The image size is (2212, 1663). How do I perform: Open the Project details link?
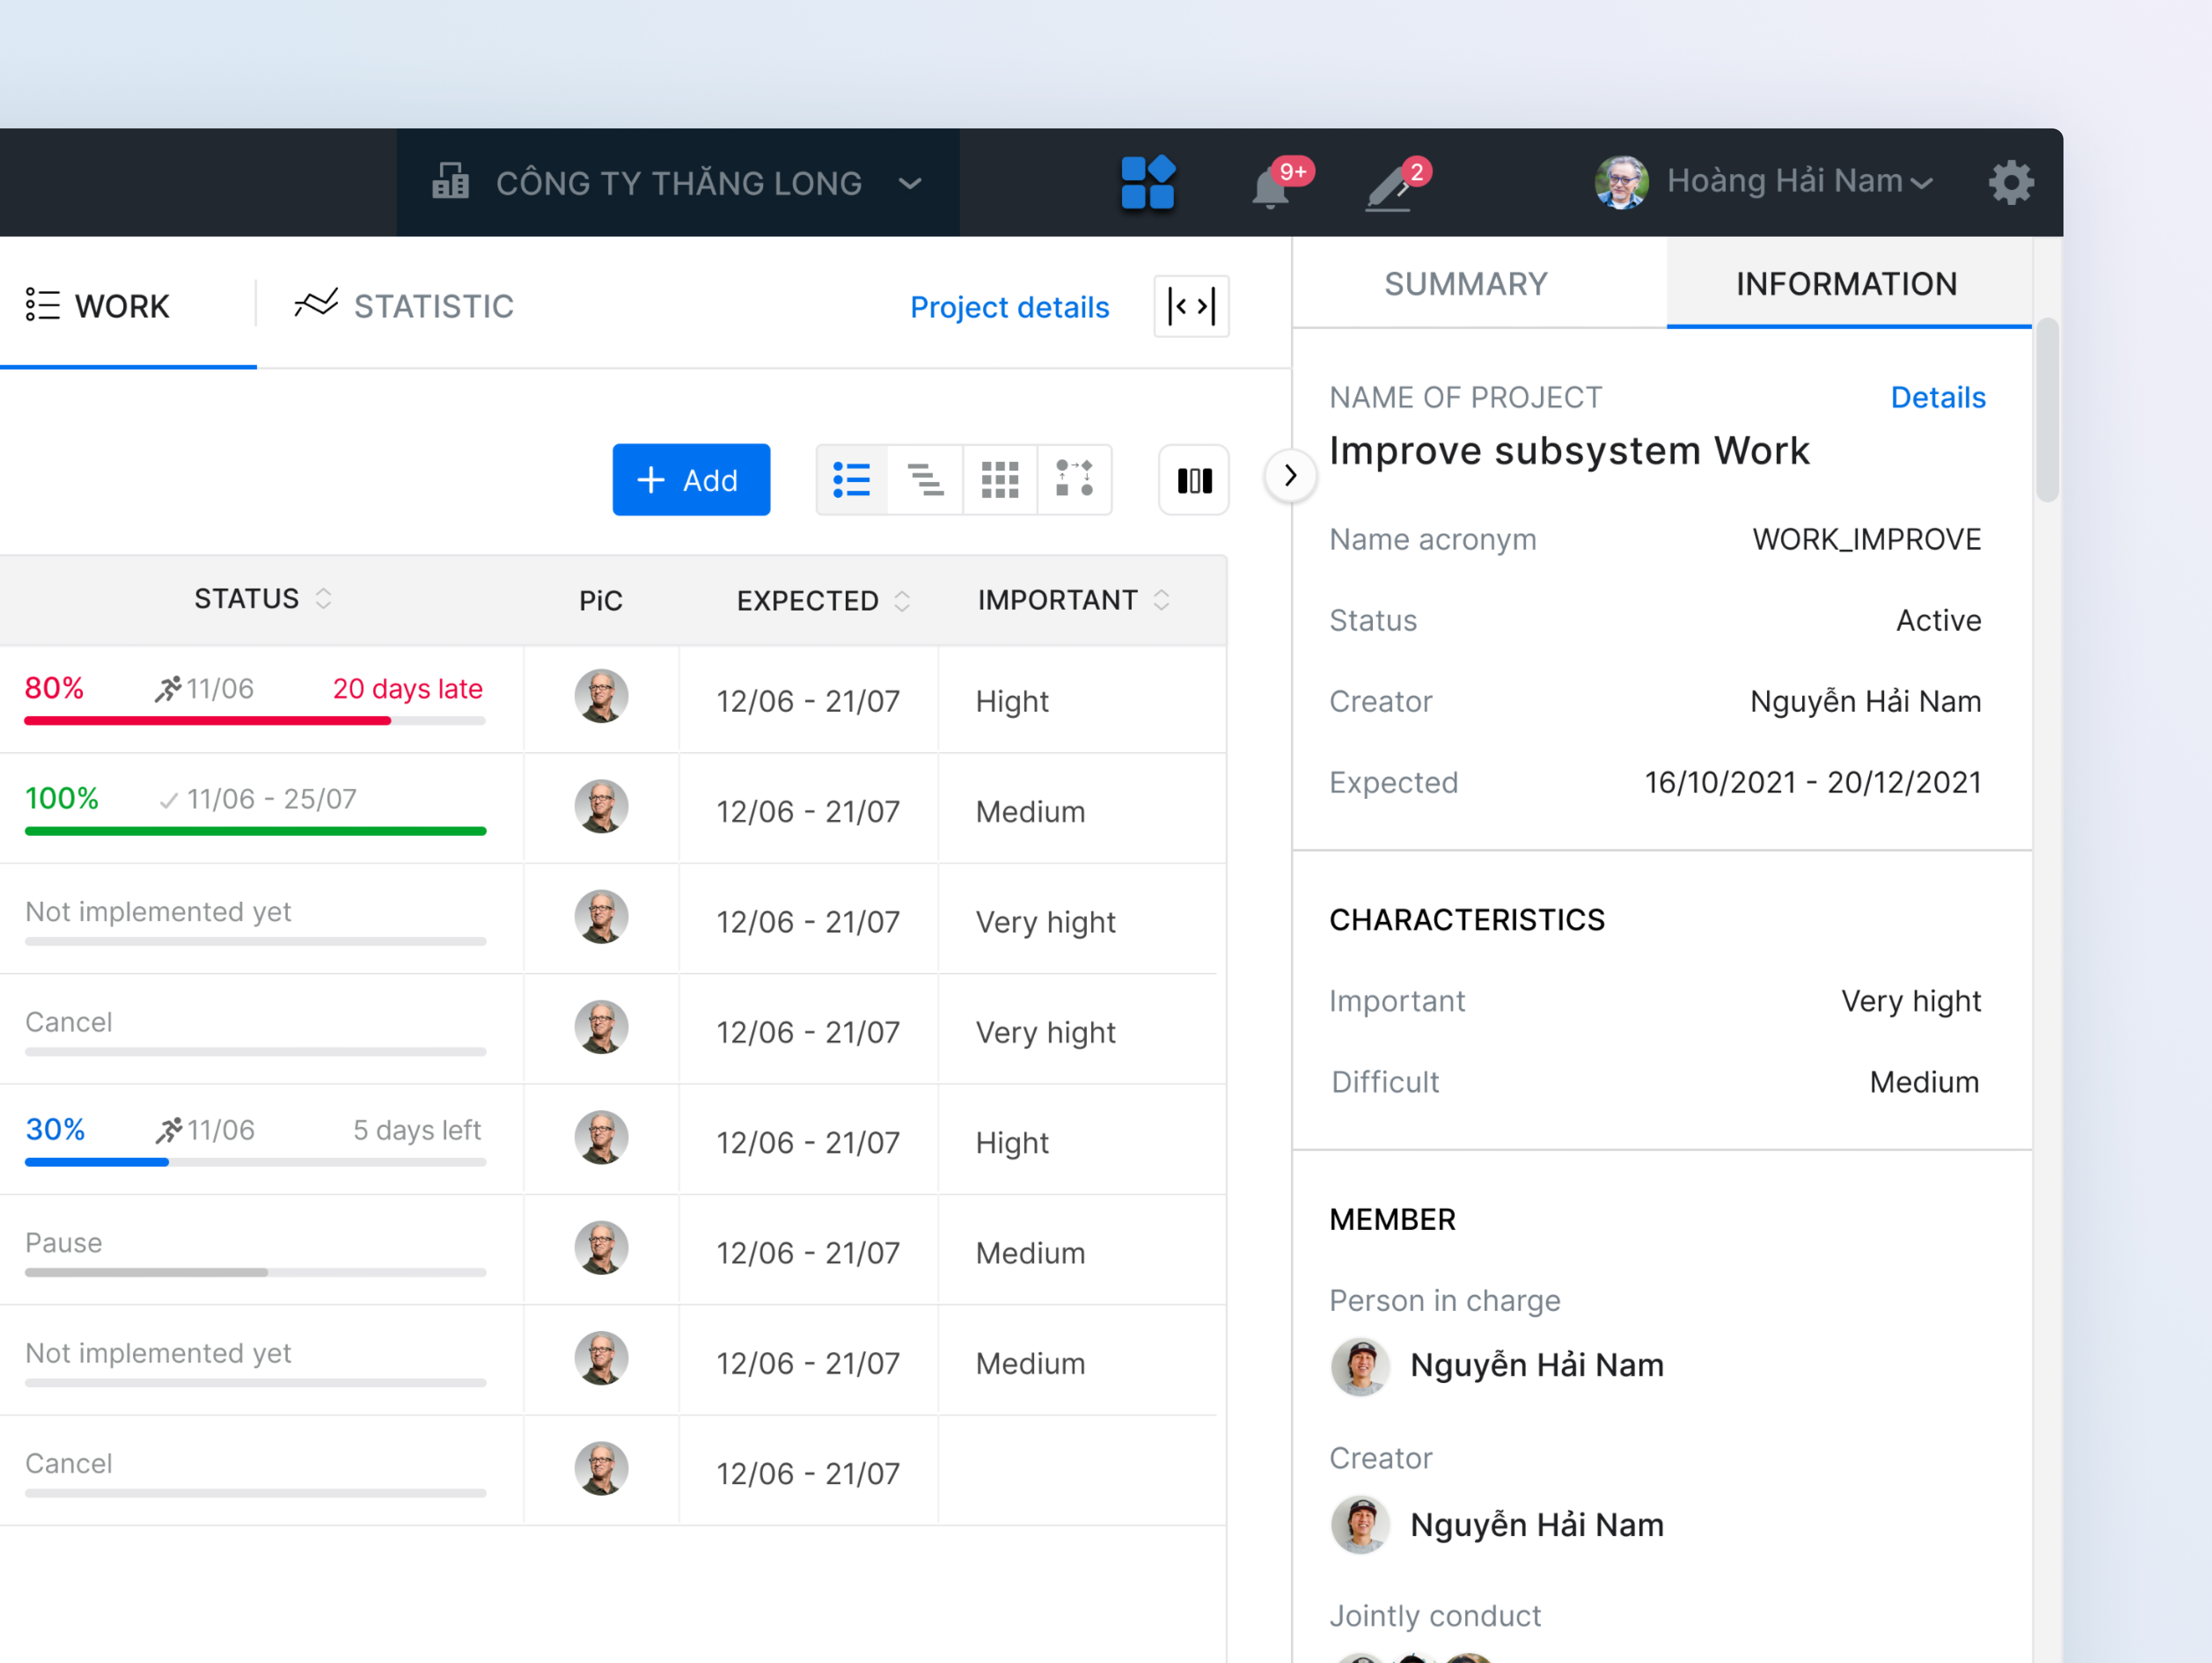point(1009,307)
